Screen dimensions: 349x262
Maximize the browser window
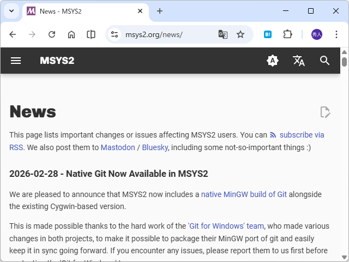(x=311, y=11)
